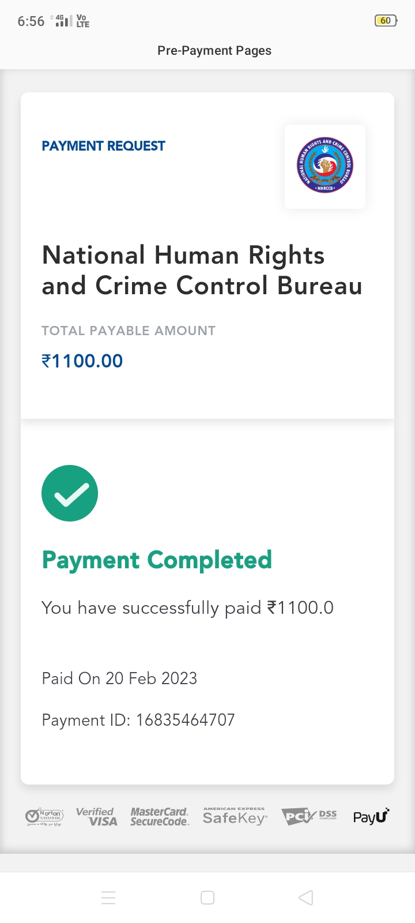
Task: Tap the PCI DSS compliance badge
Action: 309,816
